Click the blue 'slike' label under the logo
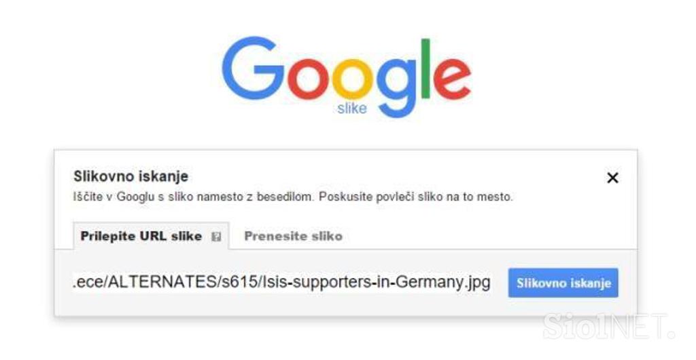 [x=352, y=108]
